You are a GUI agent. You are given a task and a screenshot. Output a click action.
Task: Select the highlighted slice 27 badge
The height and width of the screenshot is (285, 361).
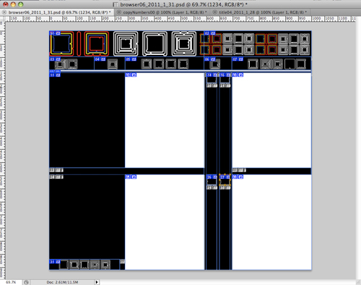[222, 177]
